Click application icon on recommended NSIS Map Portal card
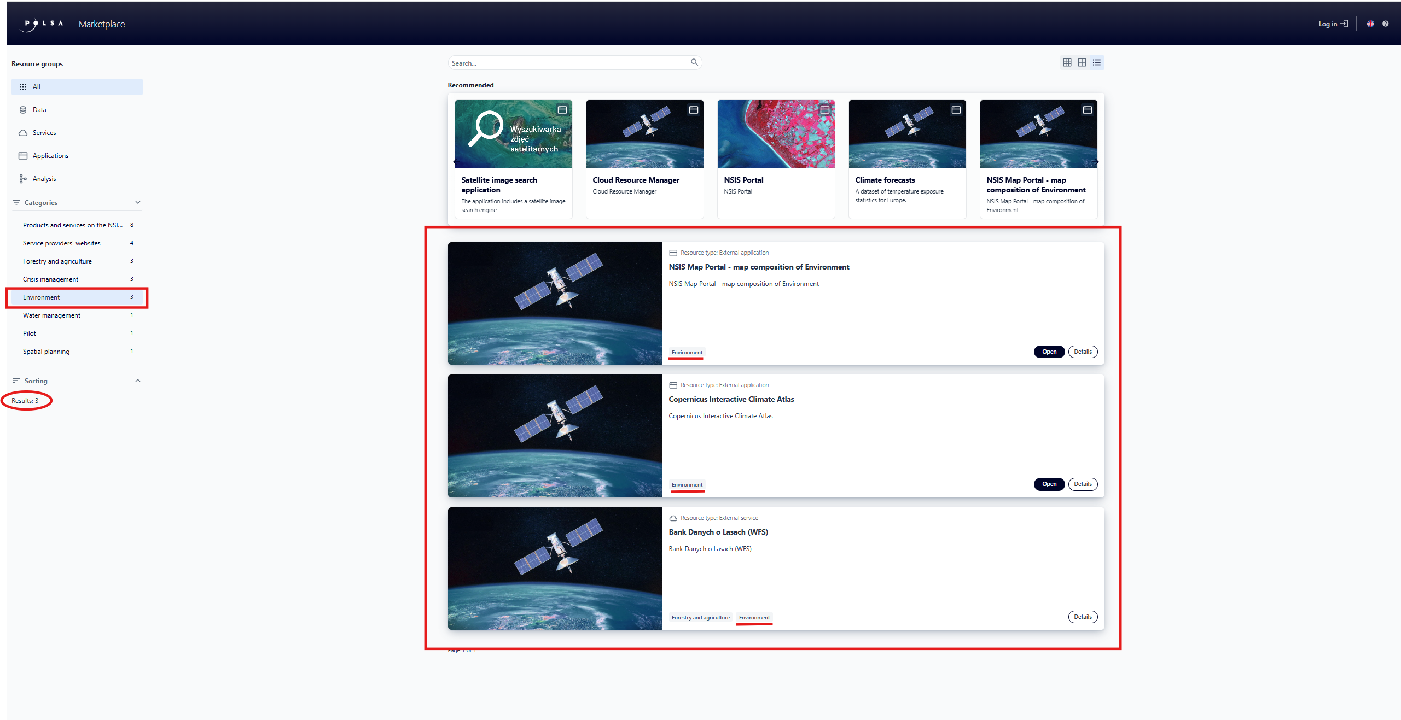This screenshot has width=1401, height=720. coord(1087,110)
